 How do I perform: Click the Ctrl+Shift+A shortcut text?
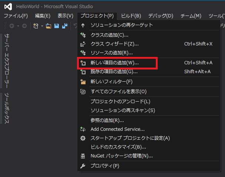(x=198, y=63)
